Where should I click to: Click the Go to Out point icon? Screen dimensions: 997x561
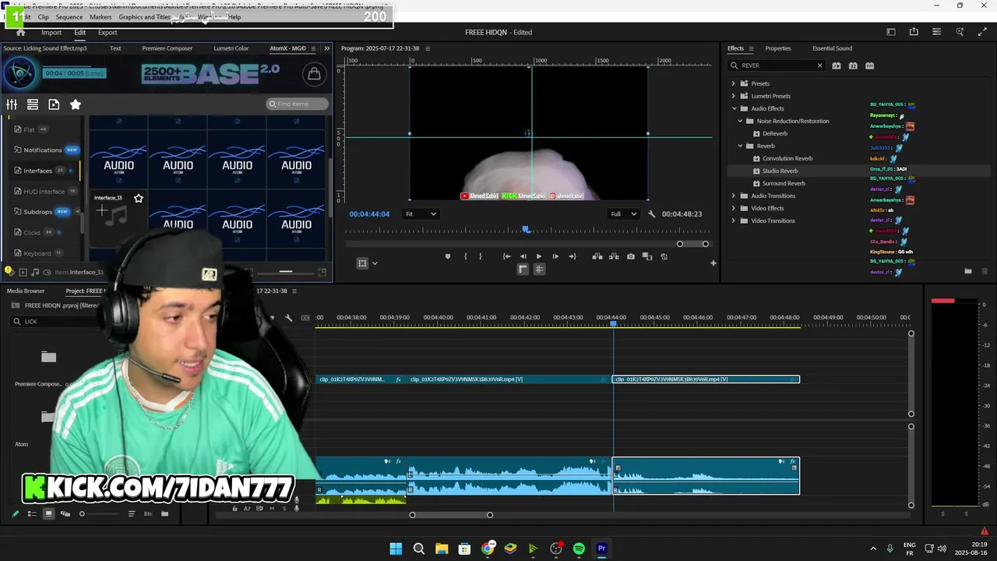[x=572, y=256]
